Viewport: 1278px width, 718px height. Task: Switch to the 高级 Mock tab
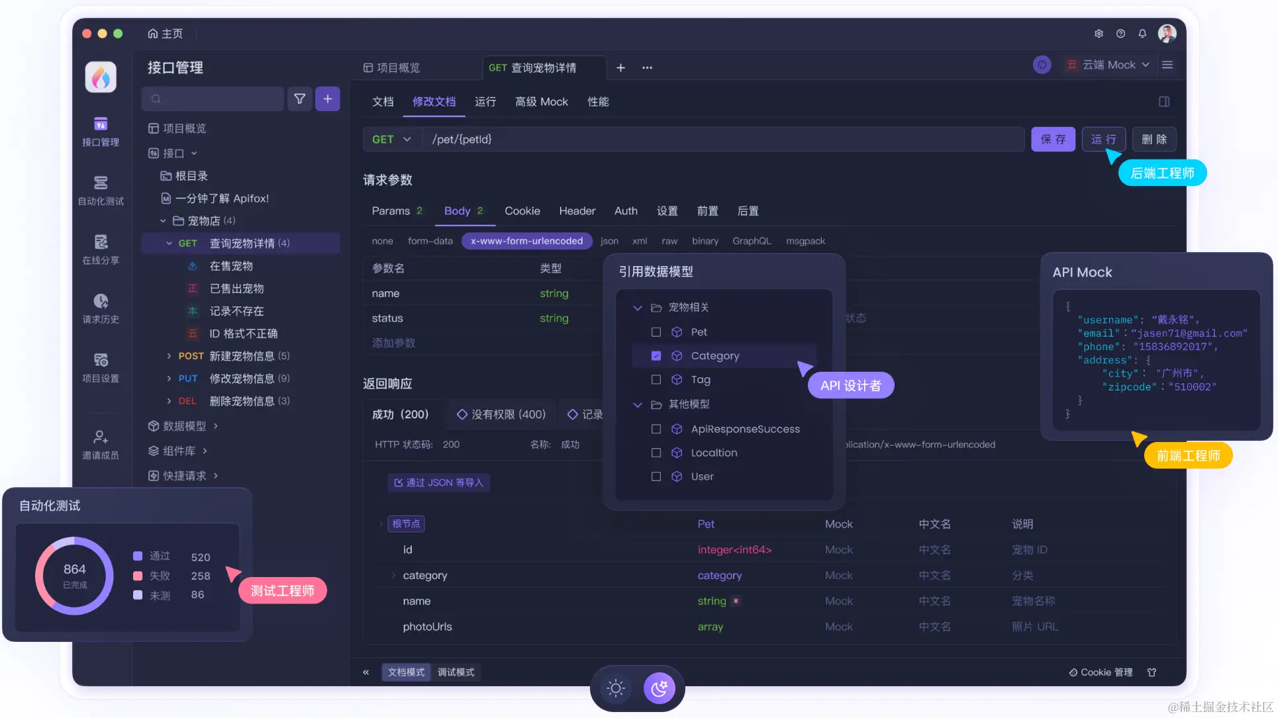[541, 102]
